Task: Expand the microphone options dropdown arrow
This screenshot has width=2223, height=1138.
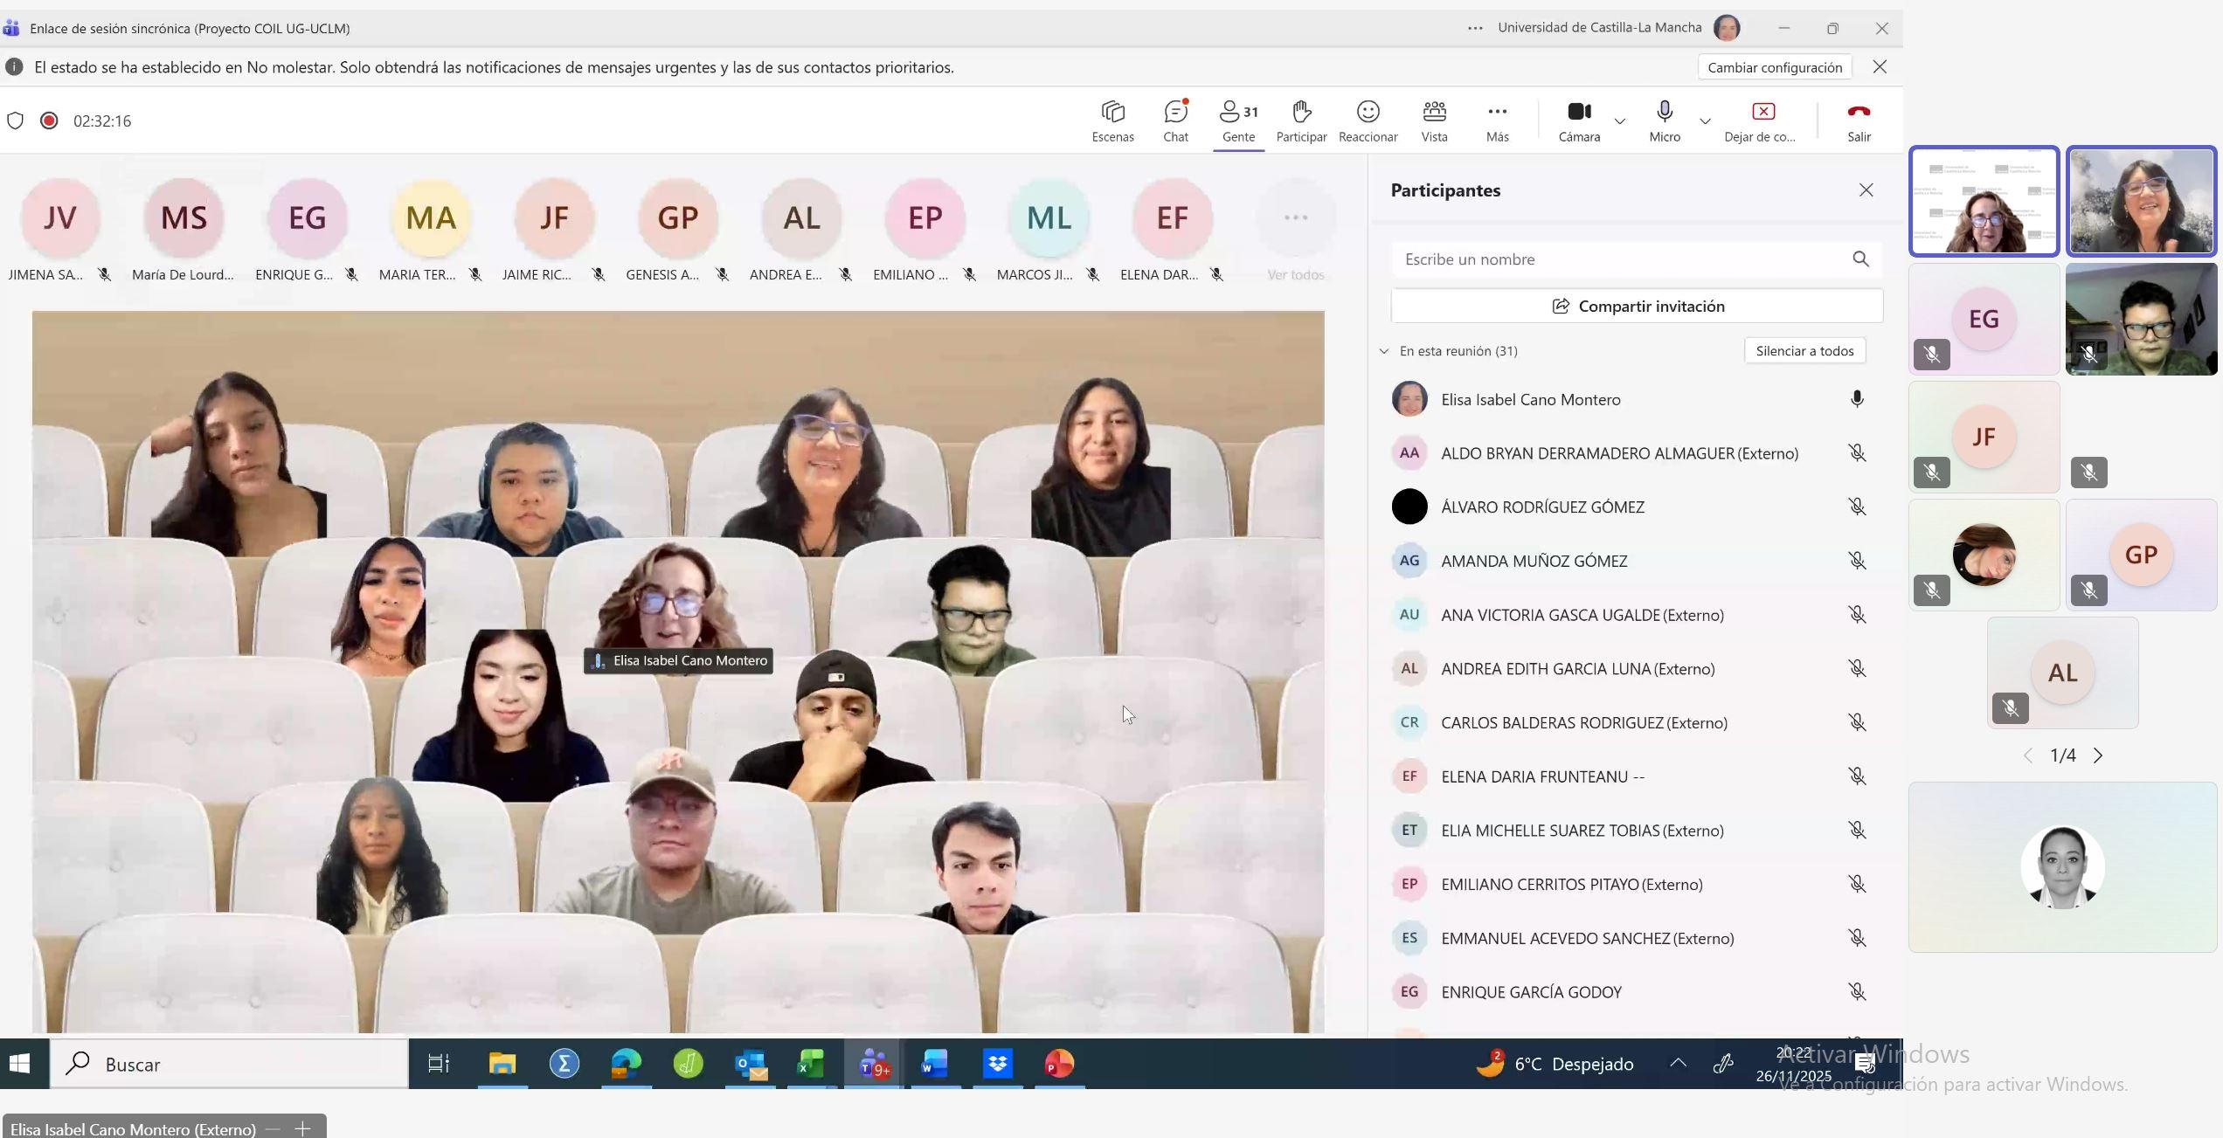Action: [1705, 121]
